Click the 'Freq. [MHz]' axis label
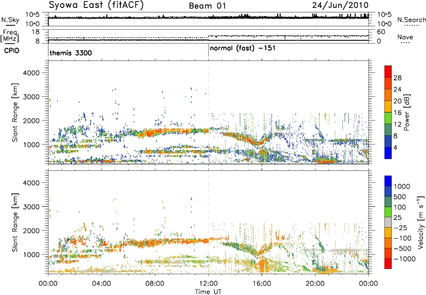The height and width of the screenshot is (295, 426). 10,36
